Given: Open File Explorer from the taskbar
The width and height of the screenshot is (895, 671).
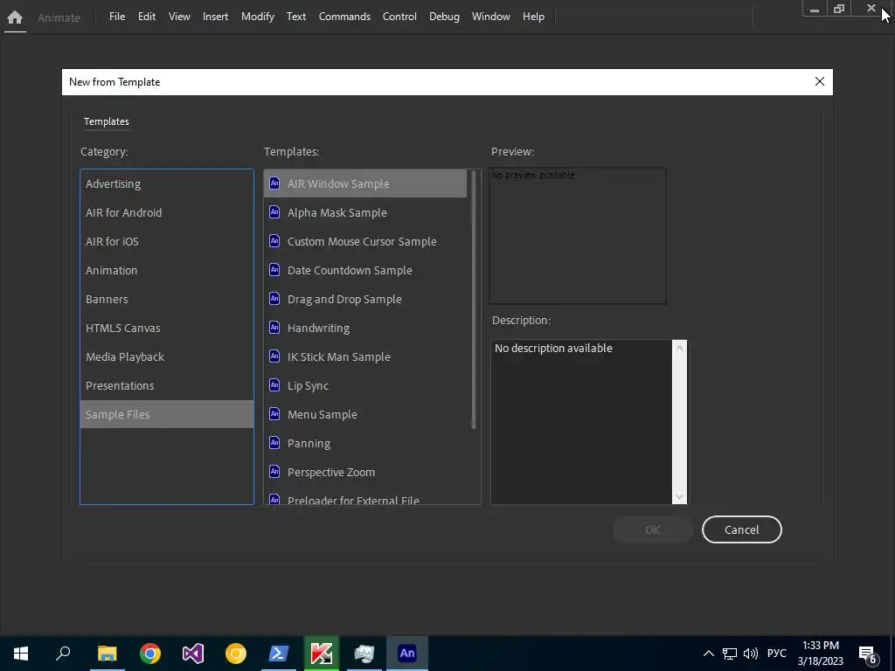Looking at the screenshot, I should (107, 654).
